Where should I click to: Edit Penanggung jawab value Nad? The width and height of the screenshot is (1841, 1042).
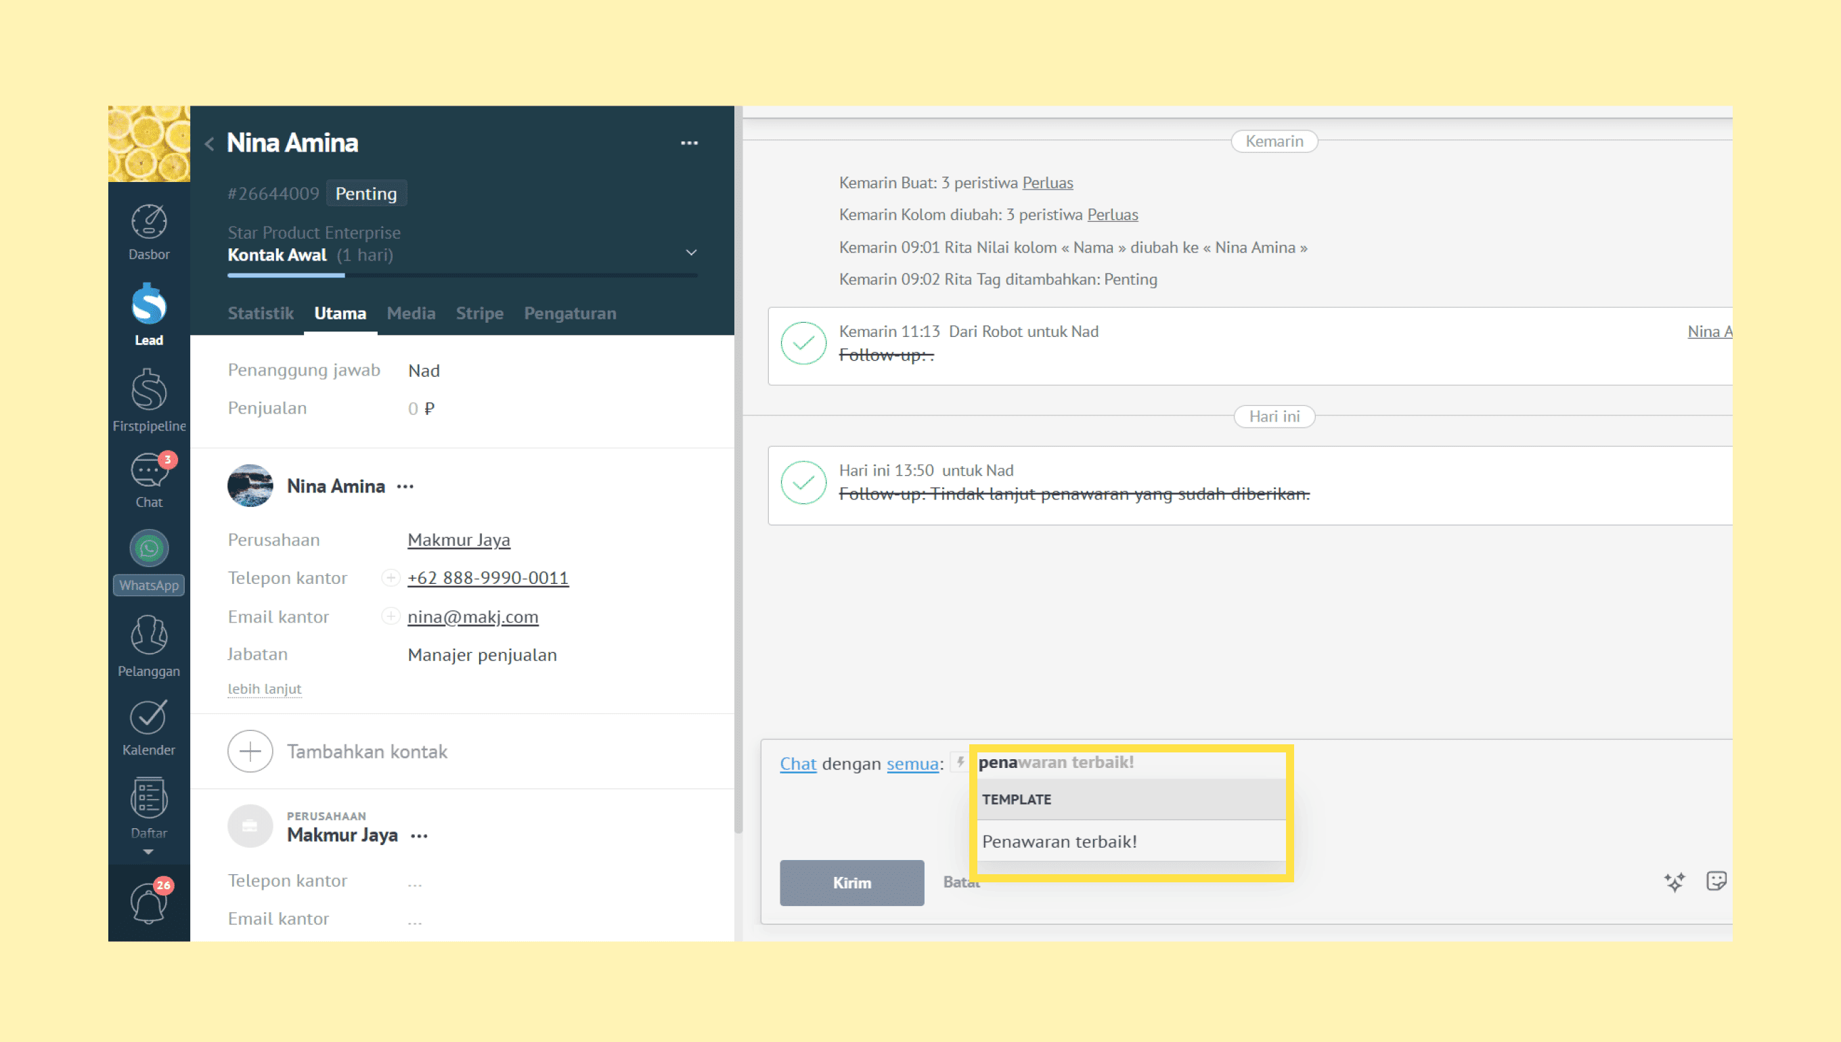click(x=424, y=371)
